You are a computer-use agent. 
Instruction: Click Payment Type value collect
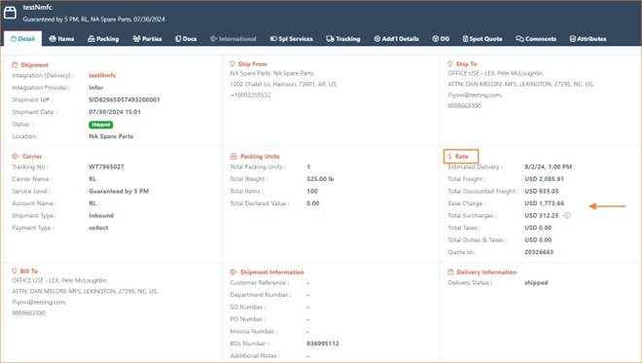(x=98, y=228)
